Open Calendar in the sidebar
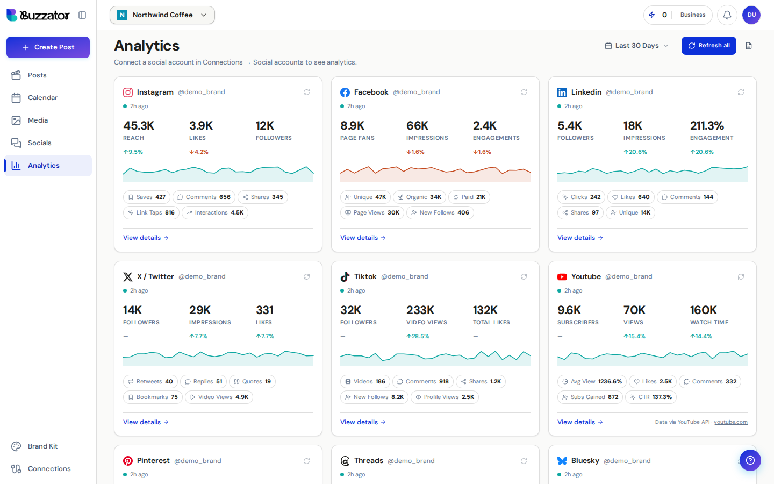Image resolution: width=774 pixels, height=484 pixels. point(48,98)
